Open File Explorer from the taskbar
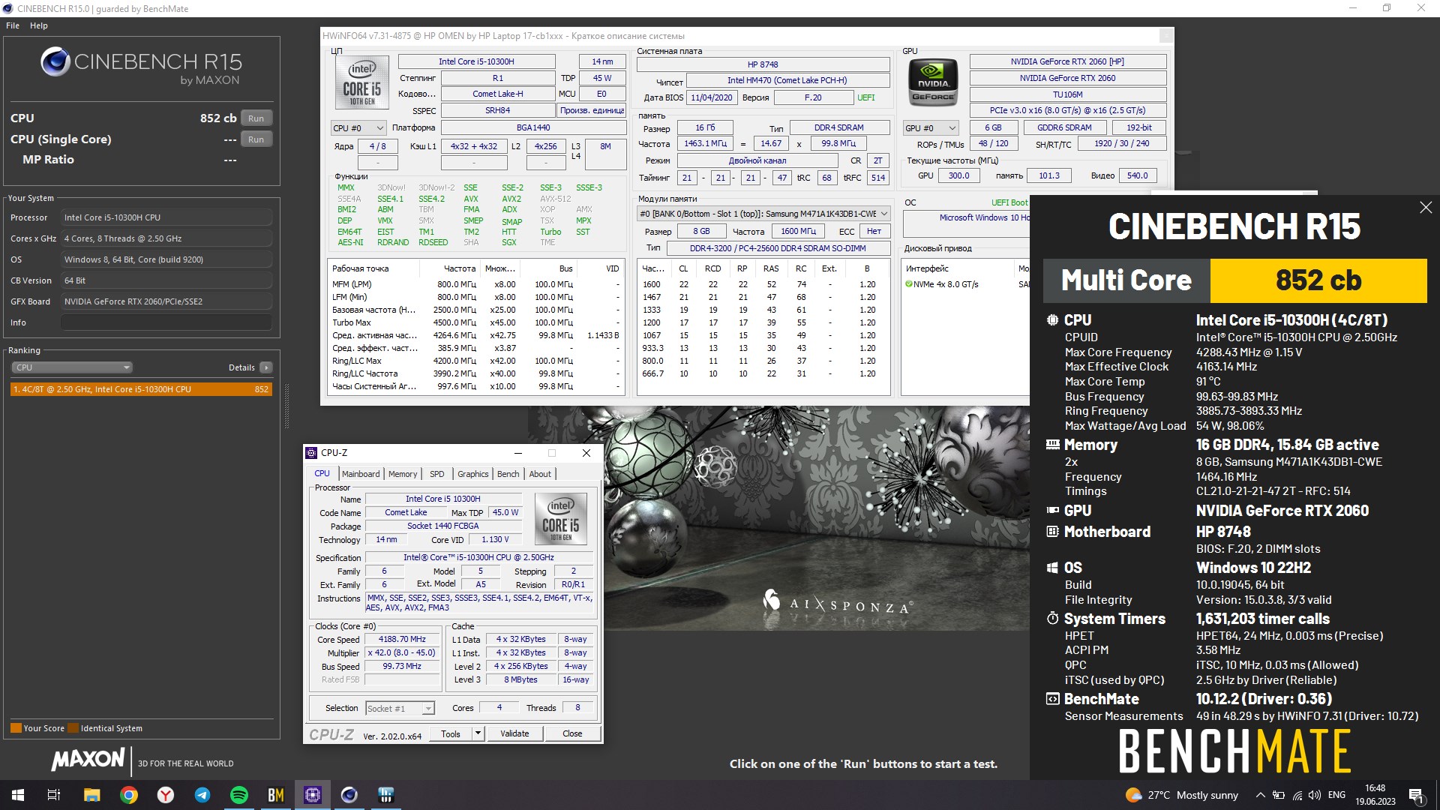1440x810 pixels. pyautogui.click(x=91, y=795)
